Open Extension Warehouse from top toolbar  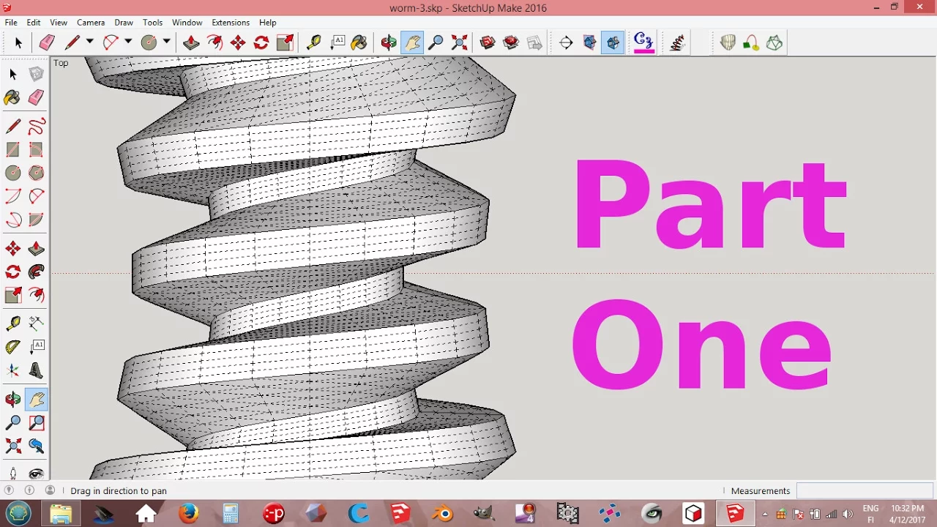tap(511, 42)
